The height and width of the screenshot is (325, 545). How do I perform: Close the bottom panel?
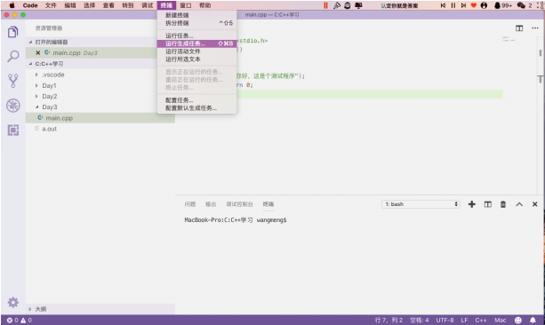point(534,204)
